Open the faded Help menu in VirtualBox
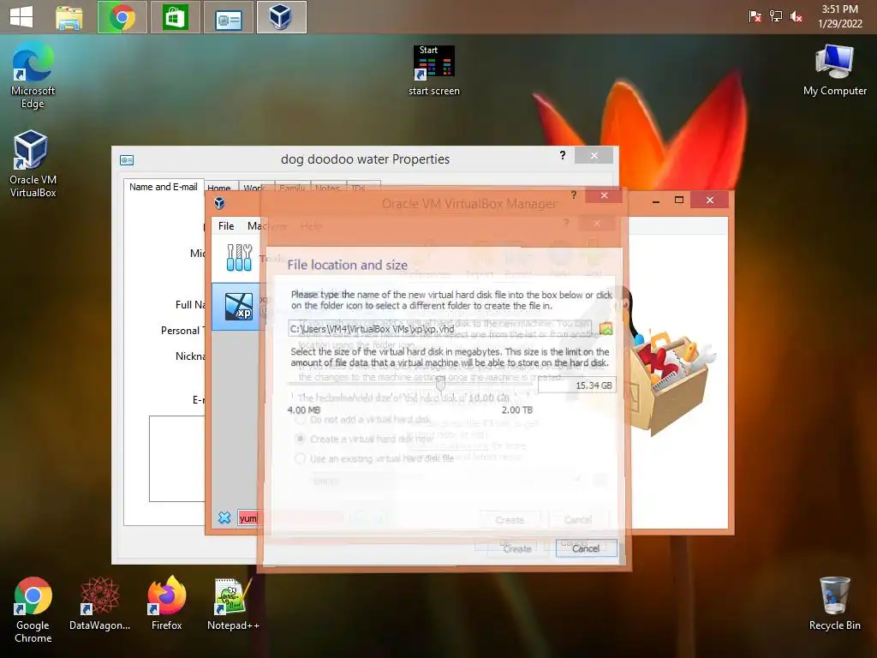877x658 pixels. tap(311, 226)
